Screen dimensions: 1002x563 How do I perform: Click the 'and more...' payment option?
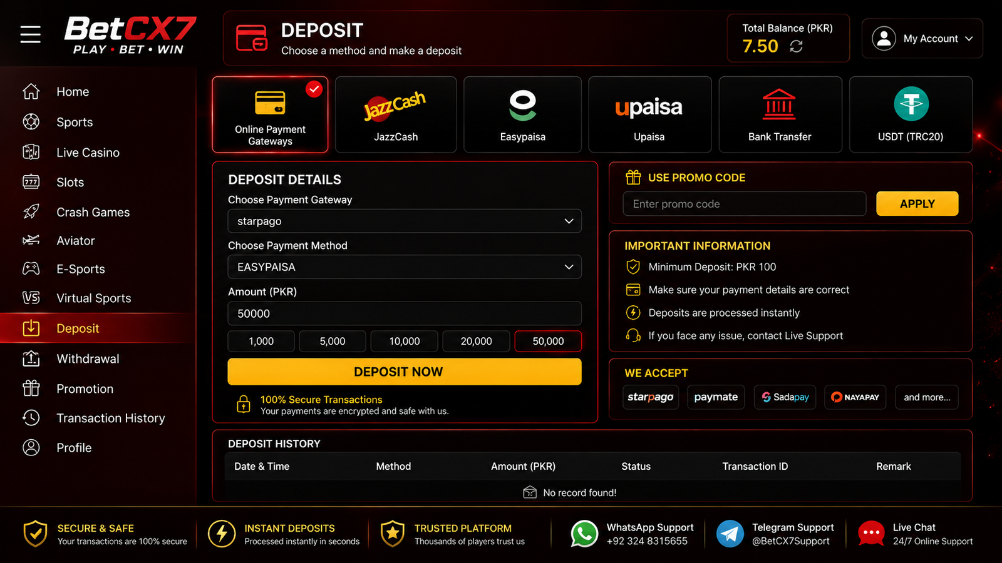point(927,397)
